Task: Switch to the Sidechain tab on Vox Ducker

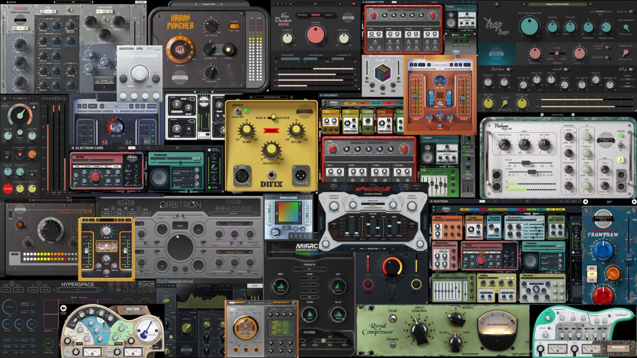Action: (329, 15)
